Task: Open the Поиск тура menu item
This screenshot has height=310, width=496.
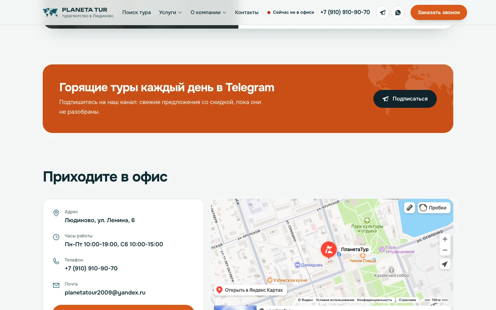Action: (136, 12)
